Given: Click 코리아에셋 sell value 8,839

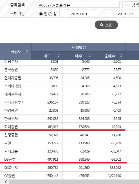Looking at the screenshot, I should point(55,86).
